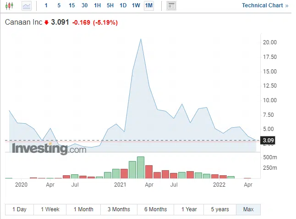This screenshot has height=219, width=296.
Task: Click the 12.50 price axis label
Action: pos(270,86)
